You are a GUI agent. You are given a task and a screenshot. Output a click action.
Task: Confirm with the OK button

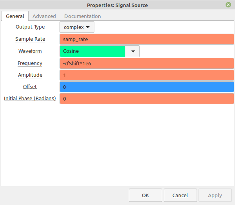pyautogui.click(x=145, y=195)
